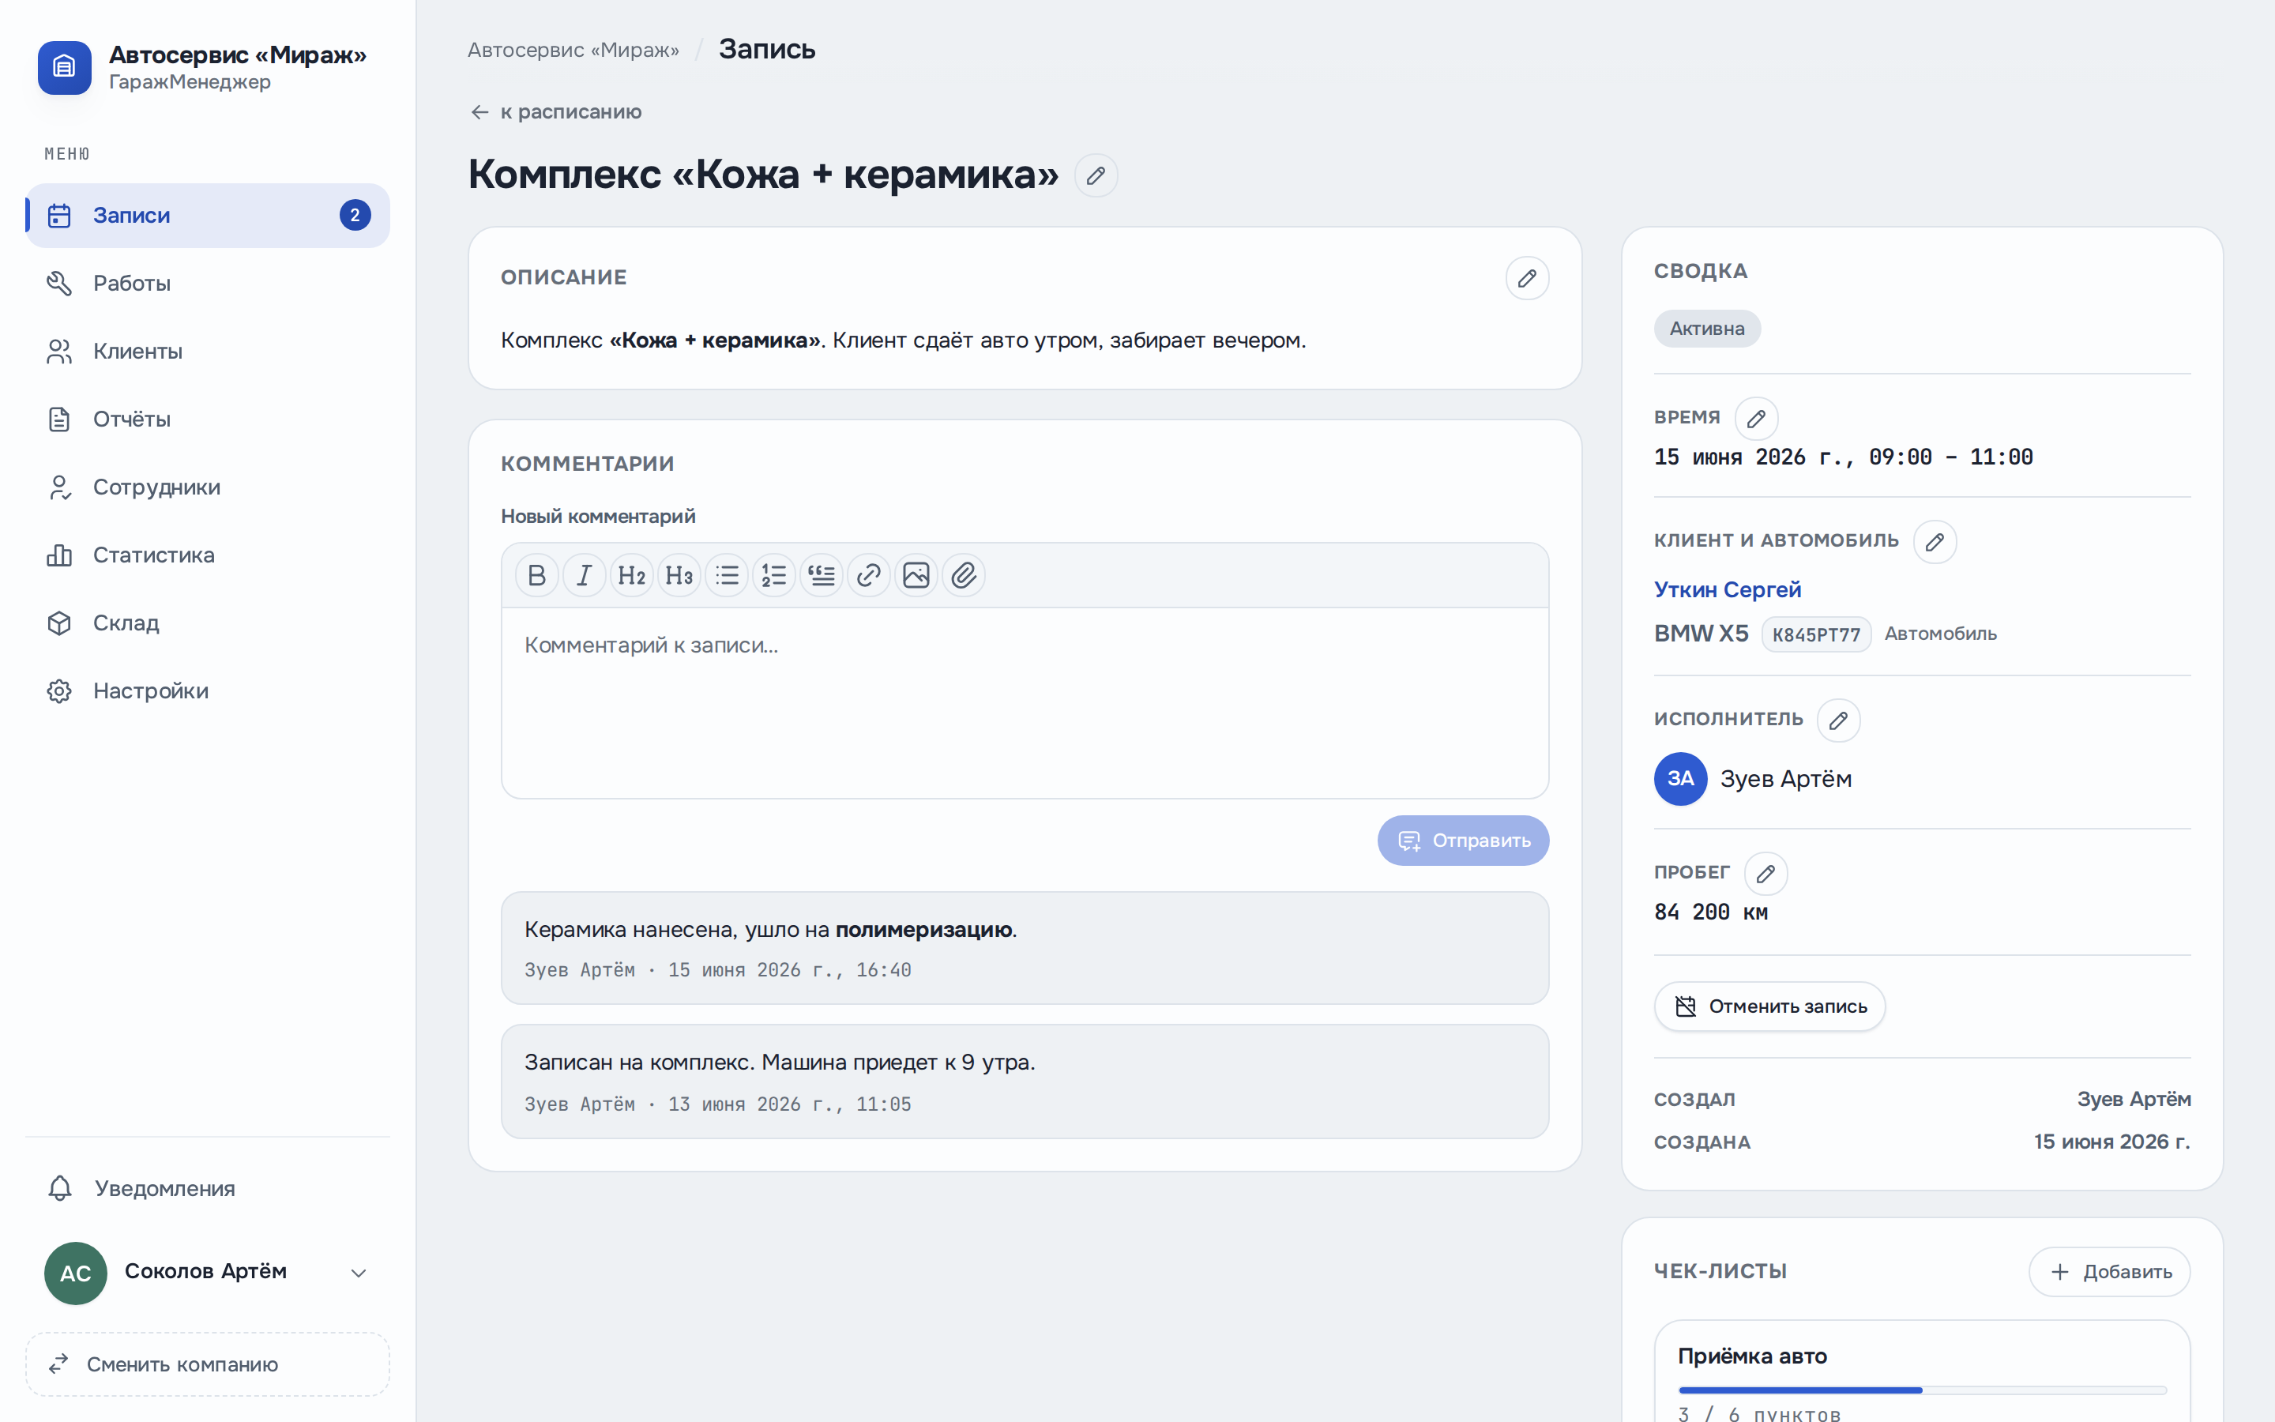Edit Исполнитель with pencil icon

point(1838,720)
